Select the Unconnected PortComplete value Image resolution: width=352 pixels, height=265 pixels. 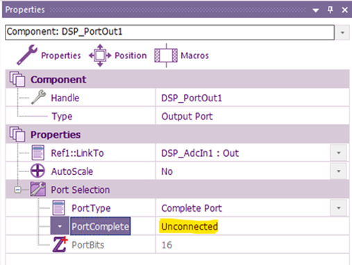[190, 227]
